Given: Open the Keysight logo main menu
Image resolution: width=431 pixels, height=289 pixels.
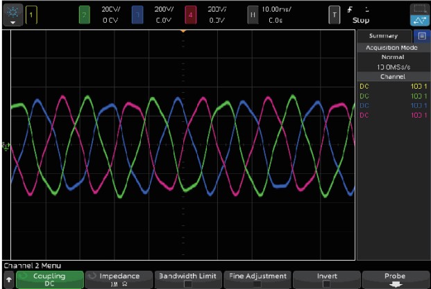Looking at the screenshot, I should pos(13,14).
